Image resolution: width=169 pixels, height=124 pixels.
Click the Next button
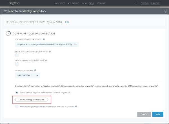[x=158, y=114]
